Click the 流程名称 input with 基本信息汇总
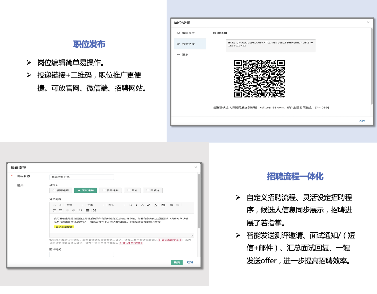Image resolution: width=377 pixels, height=294 pixels. [81, 177]
